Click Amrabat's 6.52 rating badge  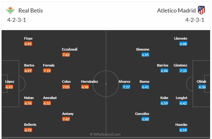coord(47,103)
